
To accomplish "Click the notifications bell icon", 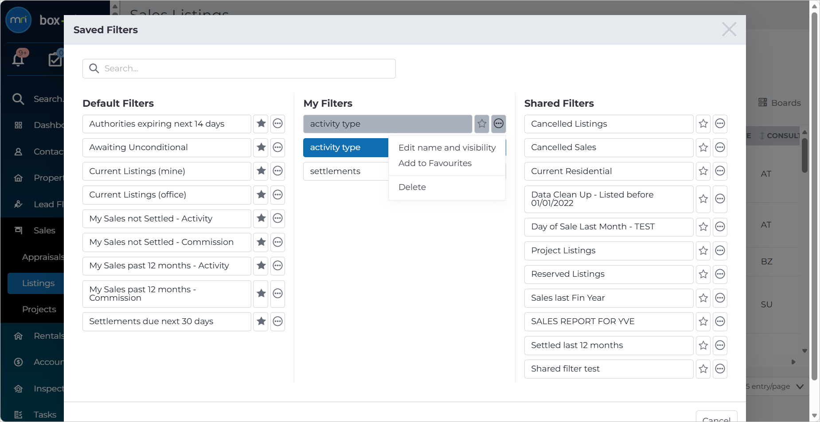I will [x=18, y=59].
